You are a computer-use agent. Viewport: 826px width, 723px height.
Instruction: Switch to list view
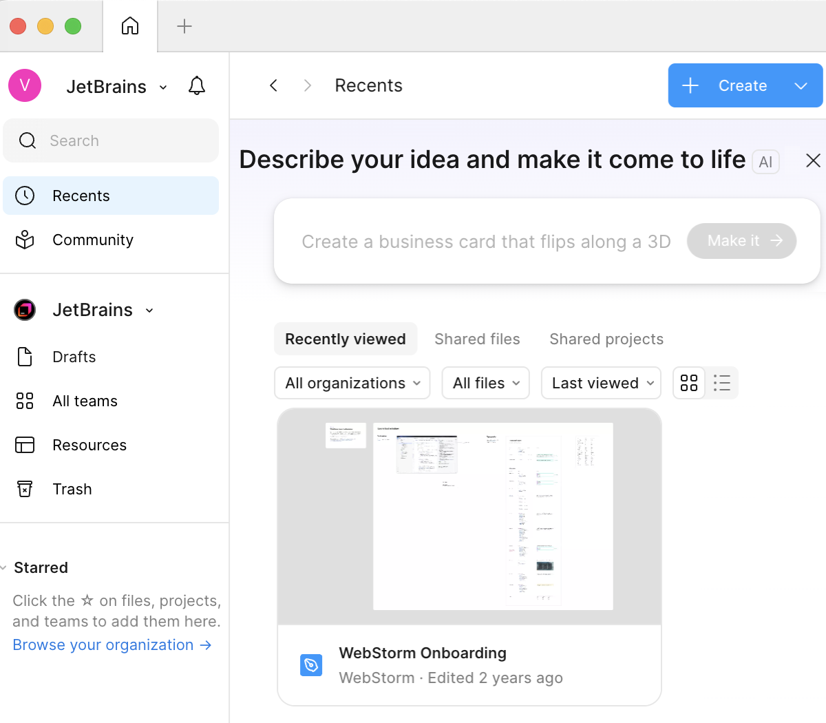[722, 383]
